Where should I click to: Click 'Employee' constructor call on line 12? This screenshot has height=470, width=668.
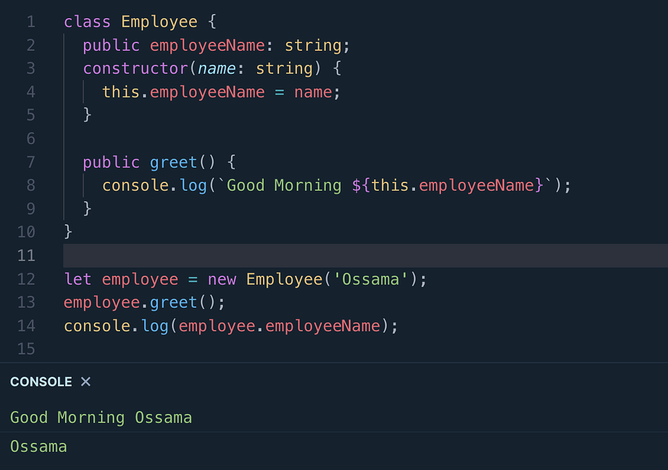pyautogui.click(x=284, y=279)
